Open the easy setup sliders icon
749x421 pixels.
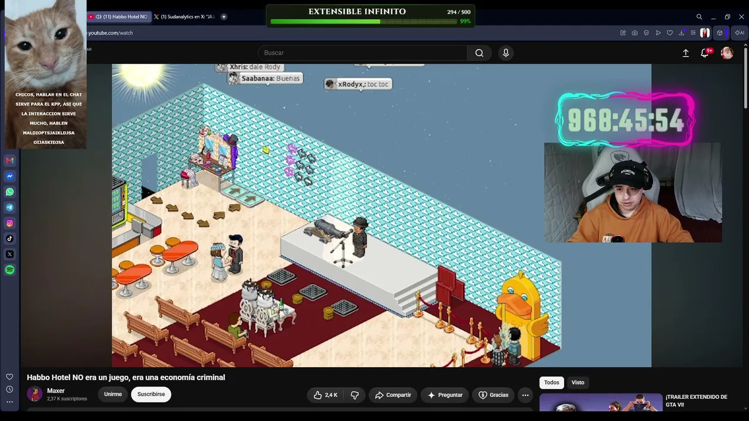693,33
